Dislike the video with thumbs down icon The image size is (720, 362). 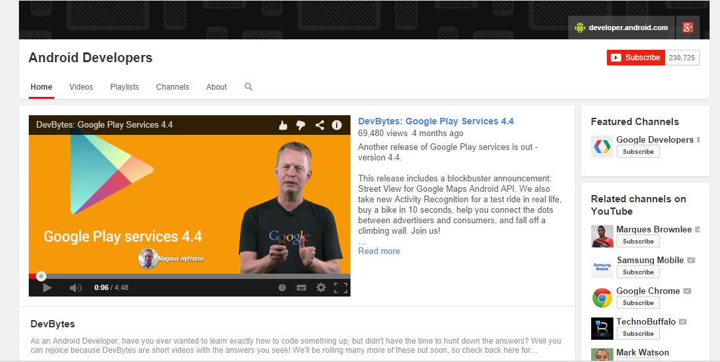click(x=301, y=125)
